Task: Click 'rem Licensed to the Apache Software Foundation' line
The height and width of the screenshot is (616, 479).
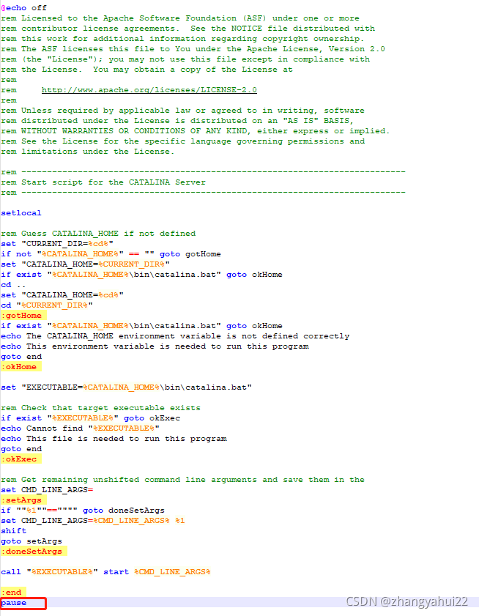Action: coord(180,18)
